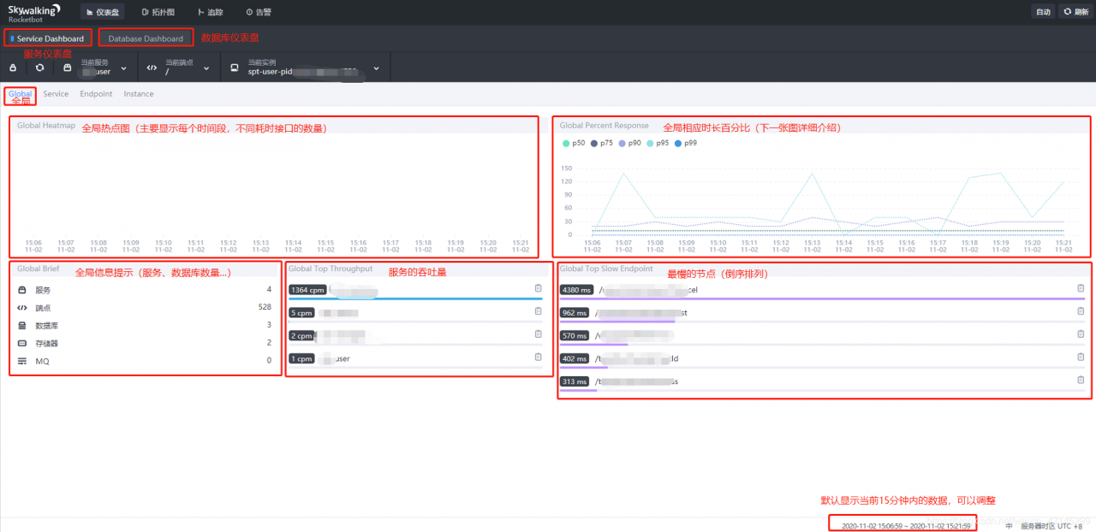Image resolution: width=1096 pixels, height=532 pixels.
Task: Open the time range picker at bottom
Action: click(906, 525)
